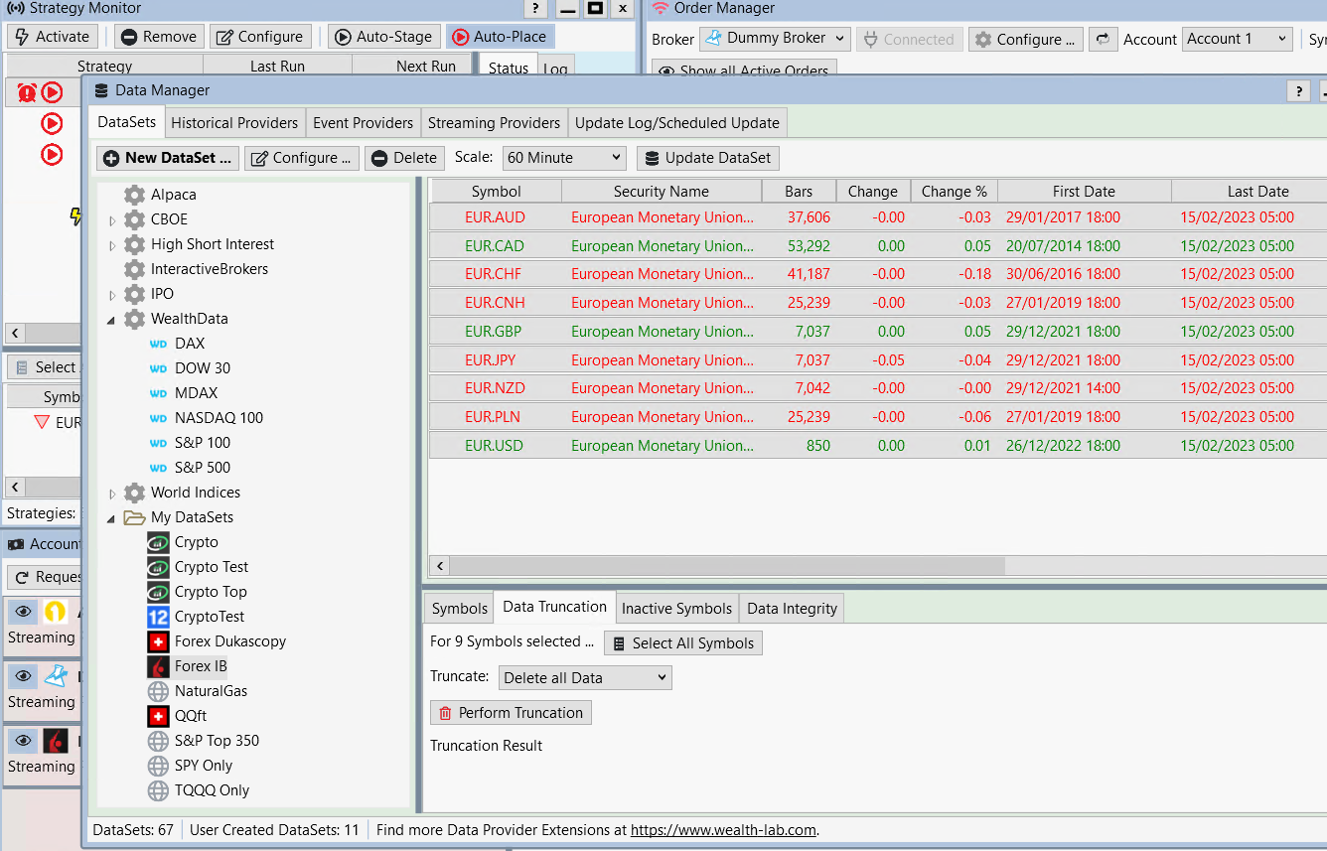Switch to the Historical Providers tab
The image size is (1327, 851).
pos(234,123)
